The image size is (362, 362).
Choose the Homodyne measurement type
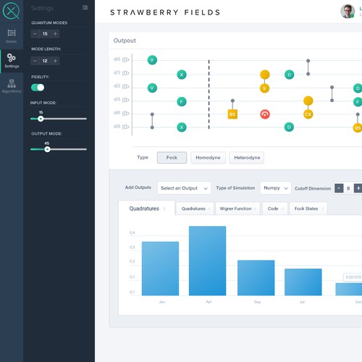(208, 158)
